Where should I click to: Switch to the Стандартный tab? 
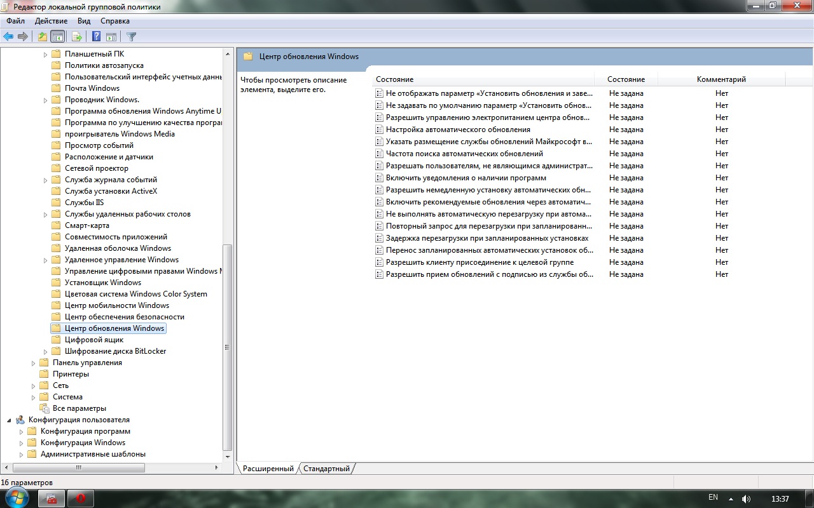coord(326,469)
